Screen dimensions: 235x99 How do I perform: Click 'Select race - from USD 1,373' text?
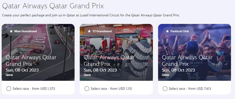click(x=34, y=89)
